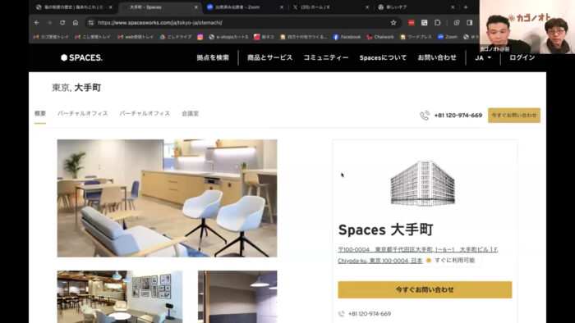Open the Facebook bookmark

347,37
